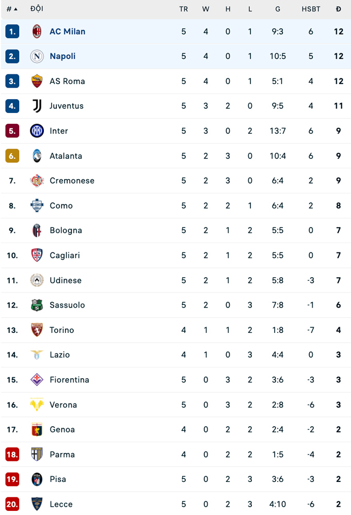Click the Verona club crest

coord(37,405)
